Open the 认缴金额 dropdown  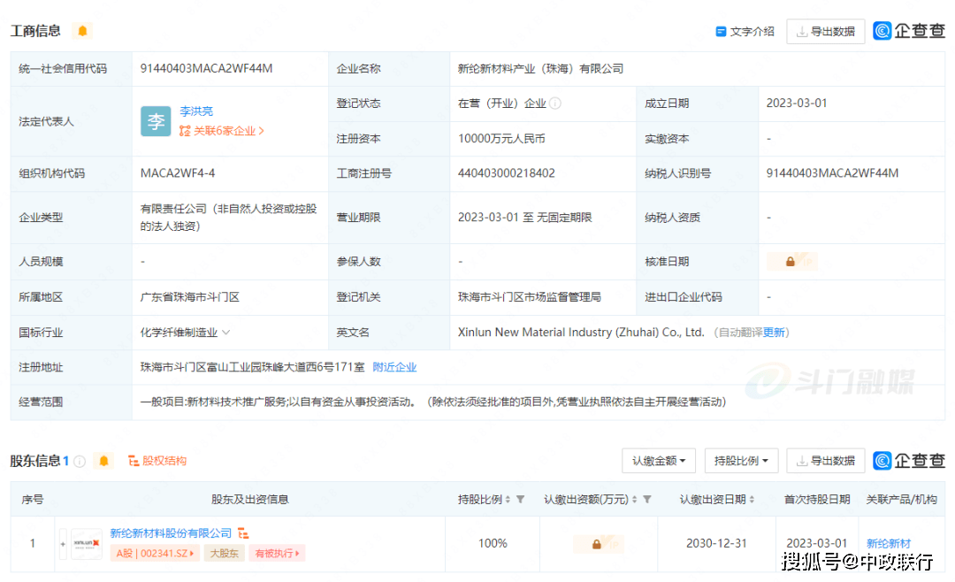[x=658, y=461]
